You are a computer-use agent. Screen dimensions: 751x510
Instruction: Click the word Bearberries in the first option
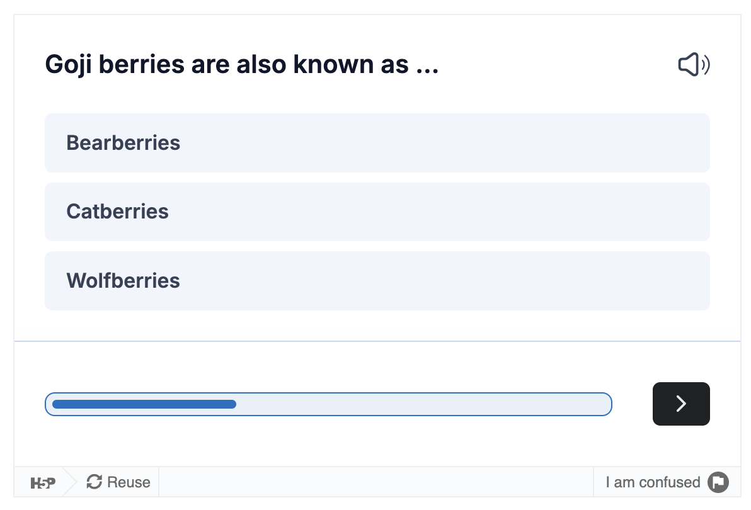tap(123, 143)
